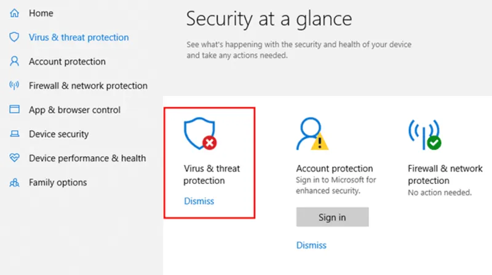Click the laptop icon for Device security
Viewport: 492px width, 275px height.
pos(14,134)
